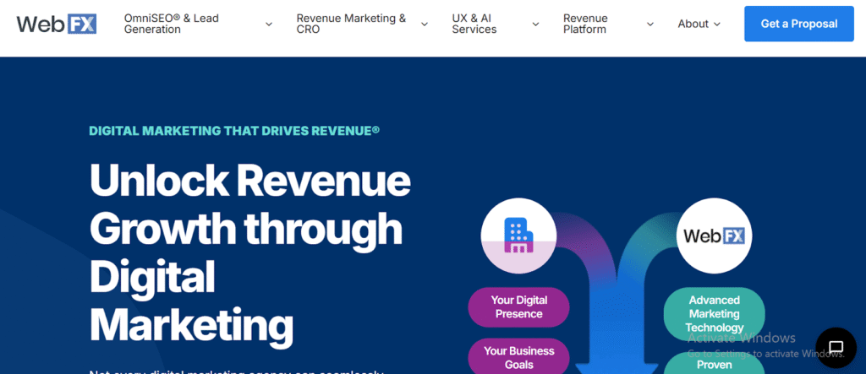Viewport: 866px width, 374px height.
Task: Expand the About menu chevron
Action: (717, 24)
